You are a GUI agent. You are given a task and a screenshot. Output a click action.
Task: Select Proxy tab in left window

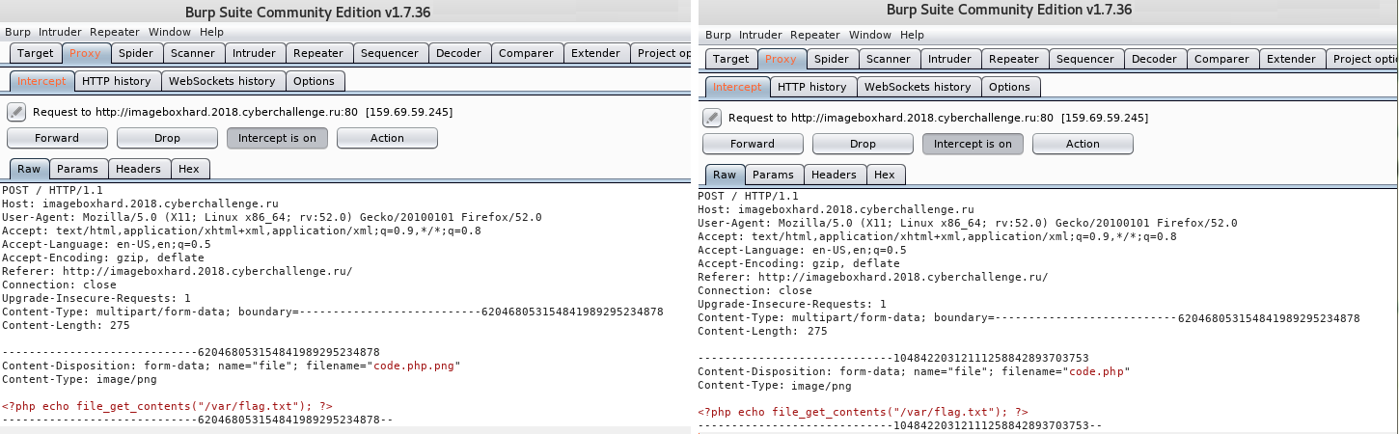[x=87, y=53]
